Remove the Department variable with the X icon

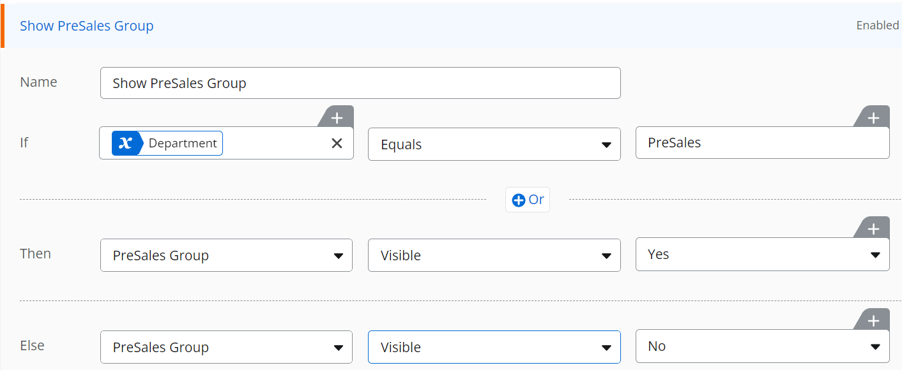[x=337, y=144]
